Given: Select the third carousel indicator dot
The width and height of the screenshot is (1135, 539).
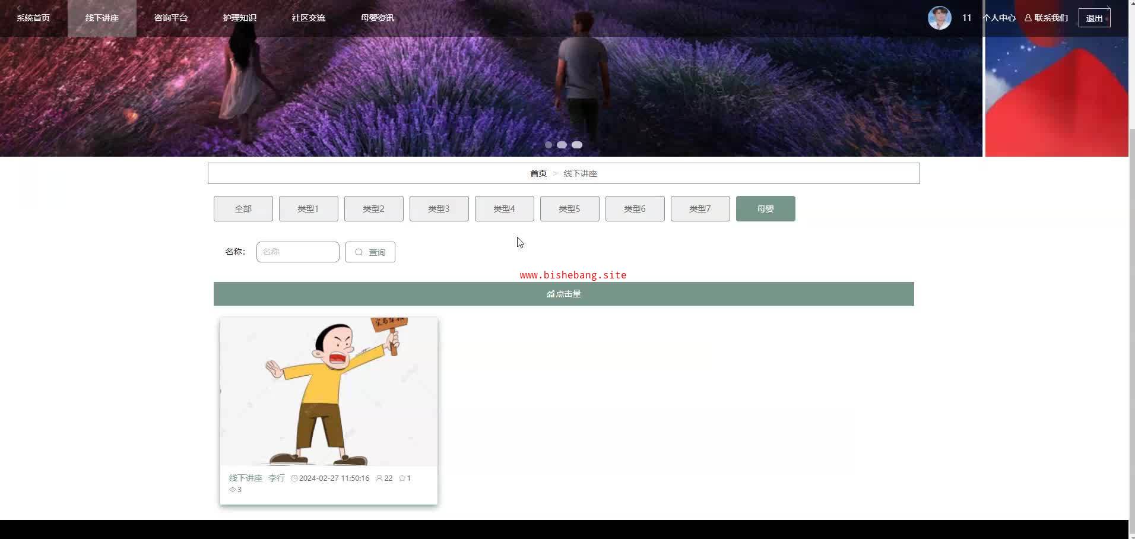Looking at the screenshot, I should [x=577, y=145].
